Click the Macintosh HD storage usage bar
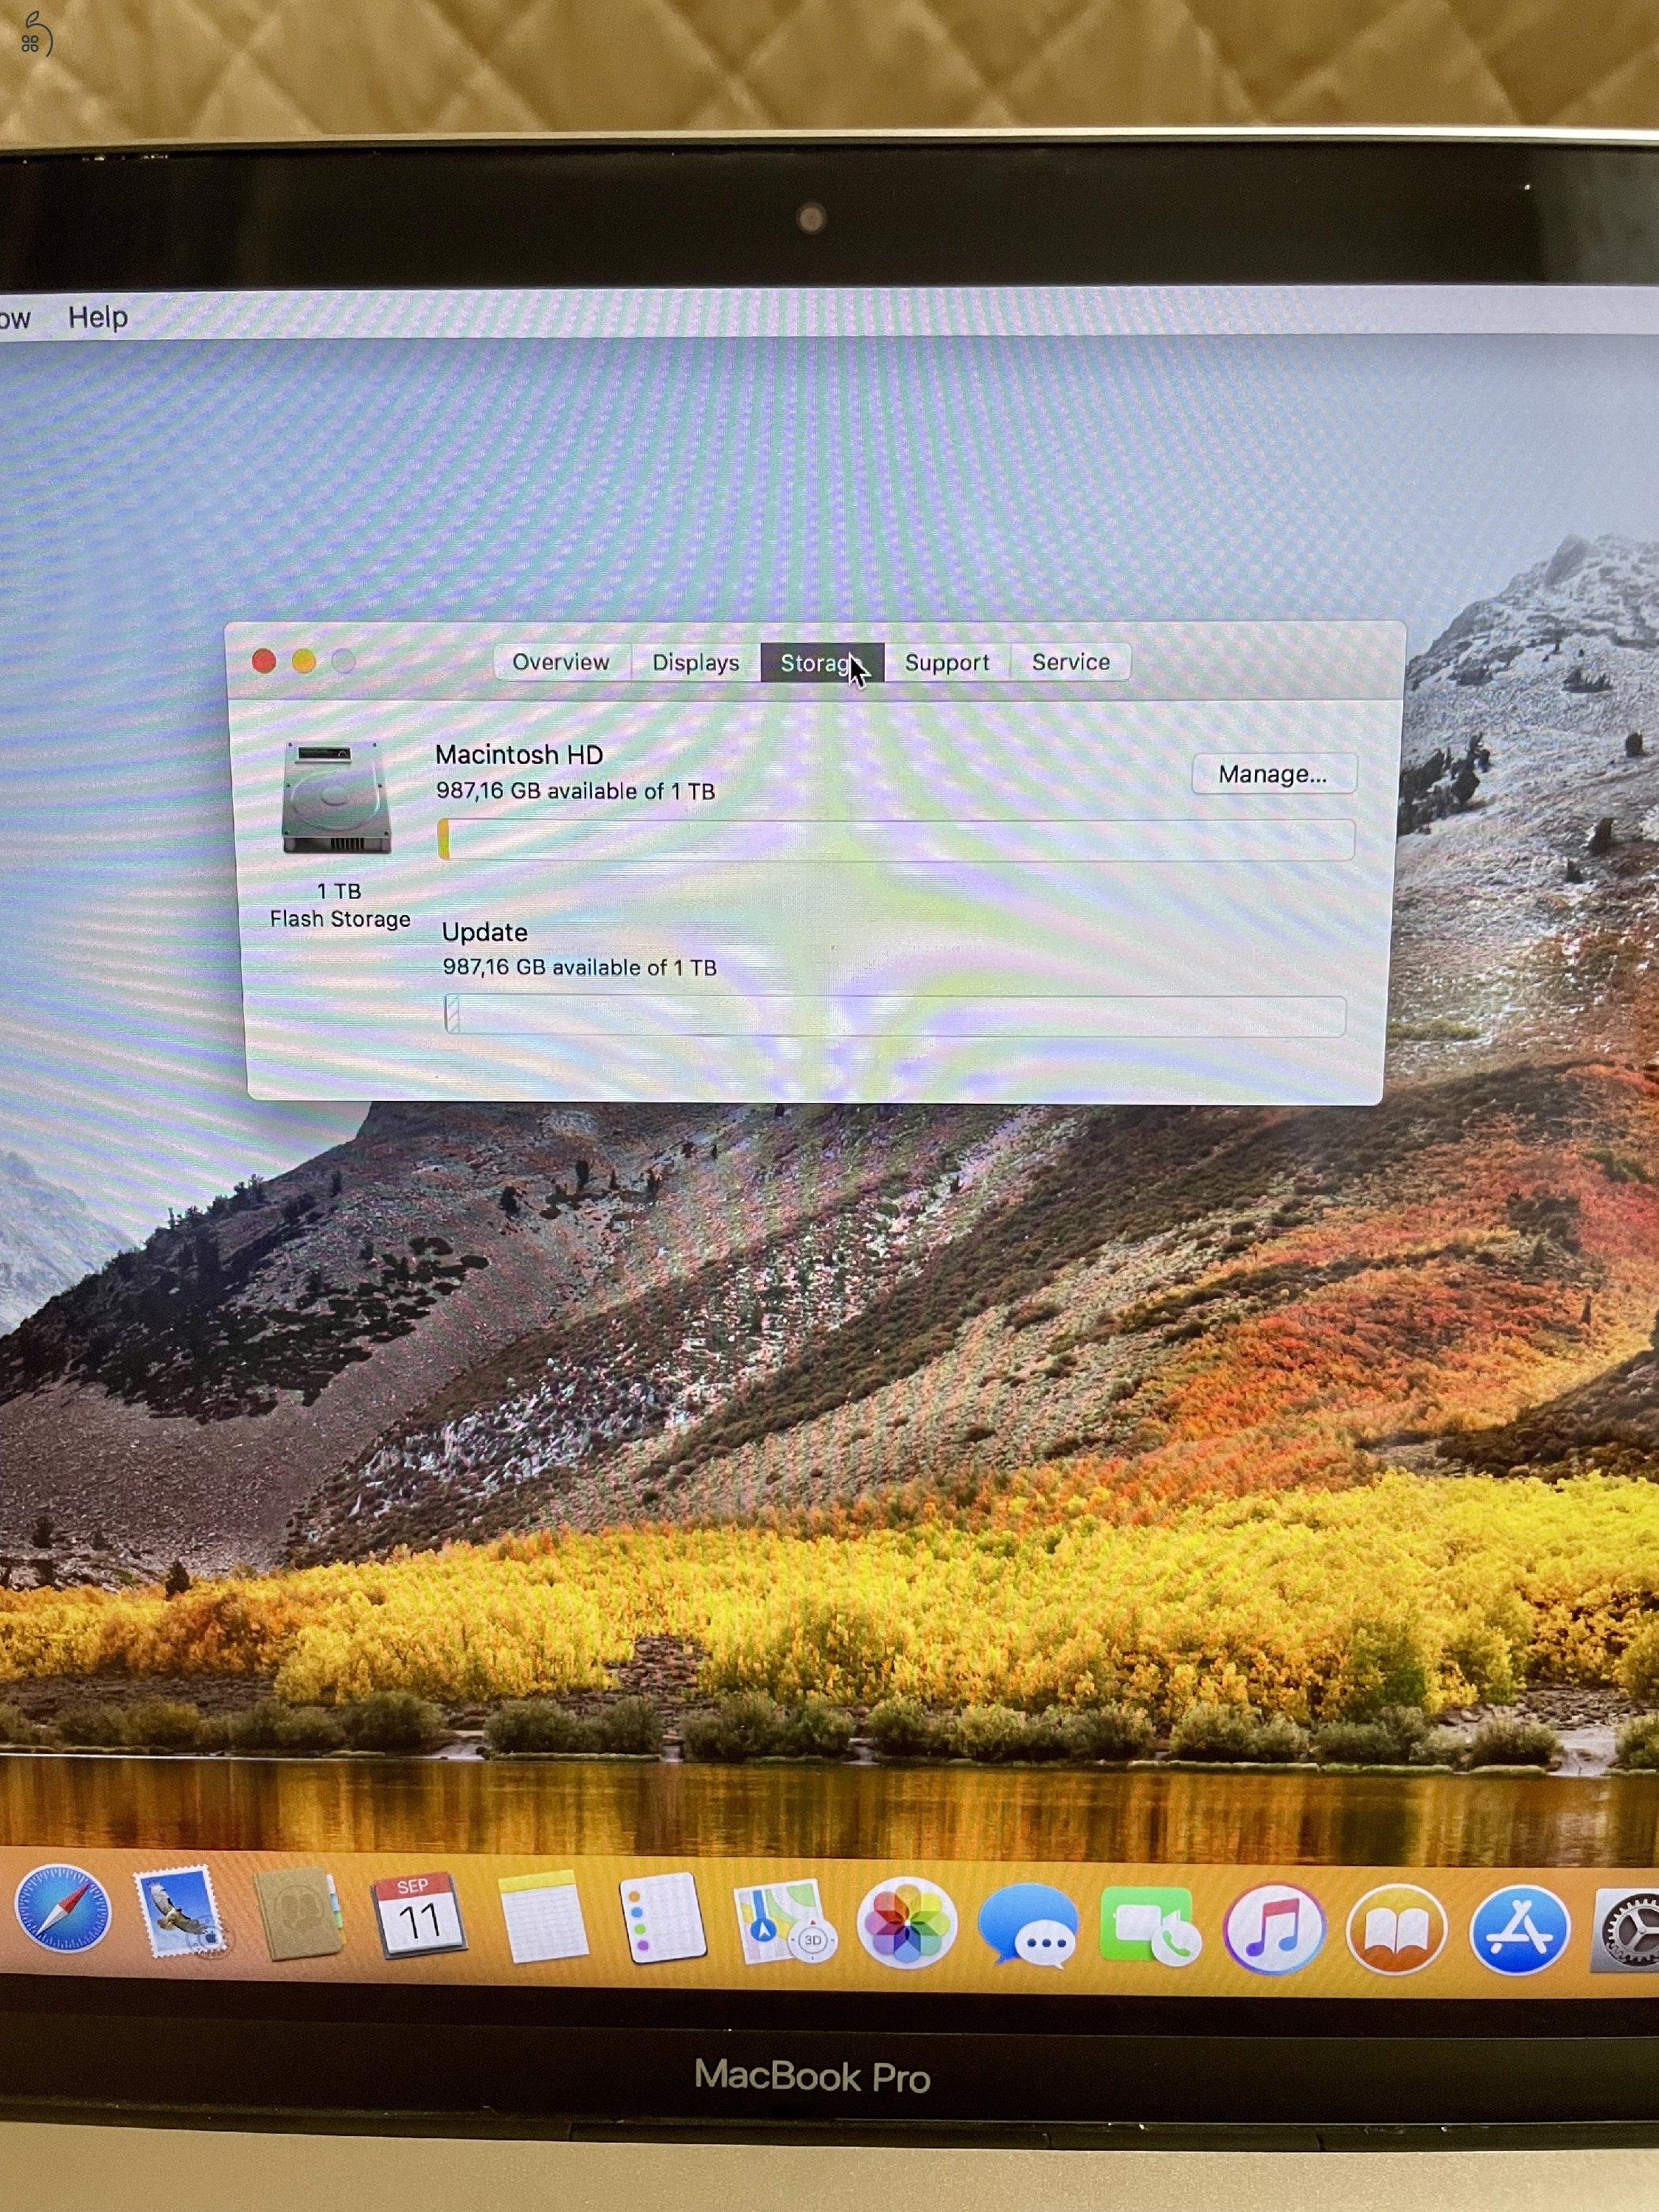 pyautogui.click(x=896, y=840)
